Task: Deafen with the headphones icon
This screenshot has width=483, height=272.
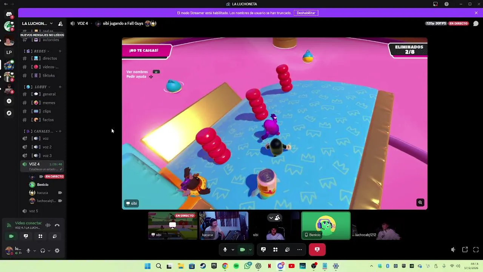Action: tap(43, 250)
